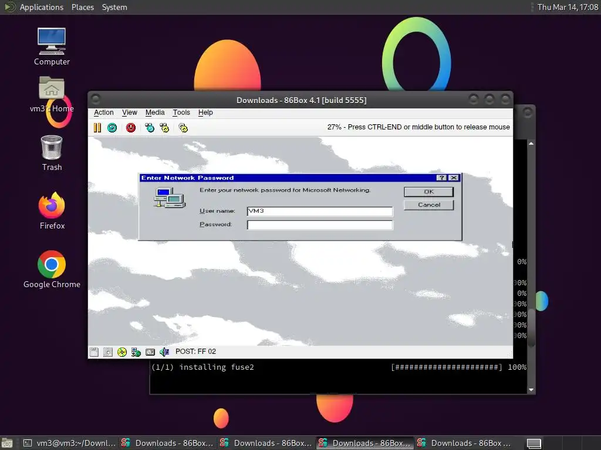The image size is (601, 450).
Task: Open the Help menu
Action: coord(205,112)
